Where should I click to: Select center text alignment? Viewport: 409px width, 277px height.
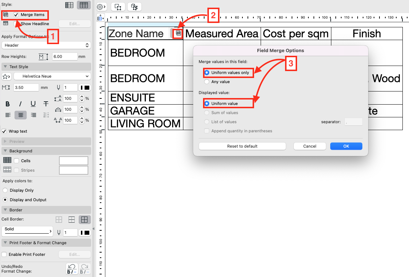(20, 115)
